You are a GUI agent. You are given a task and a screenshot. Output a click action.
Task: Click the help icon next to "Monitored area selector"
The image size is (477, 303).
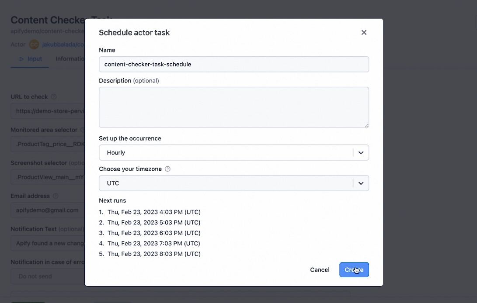point(81,130)
